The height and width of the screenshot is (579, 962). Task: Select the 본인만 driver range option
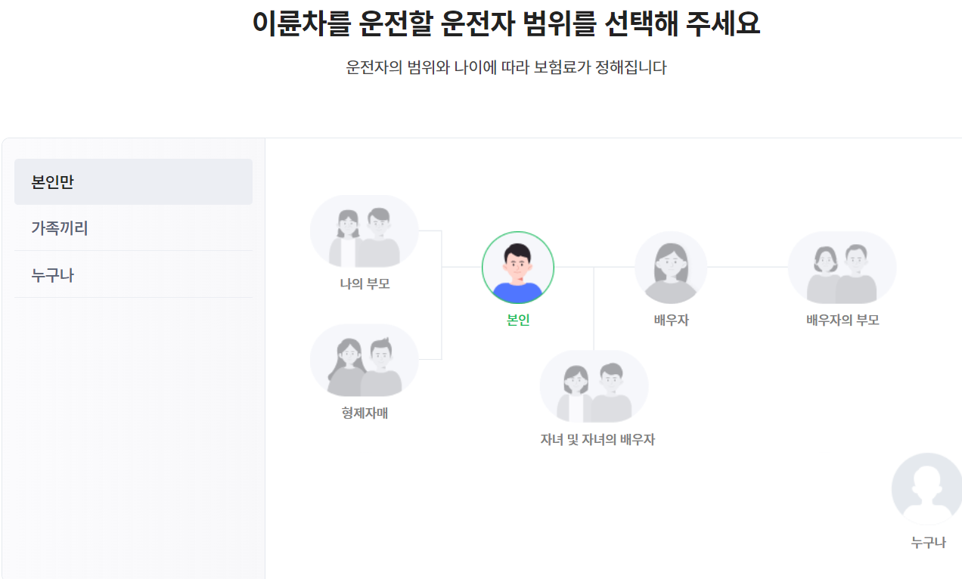pyautogui.click(x=133, y=182)
